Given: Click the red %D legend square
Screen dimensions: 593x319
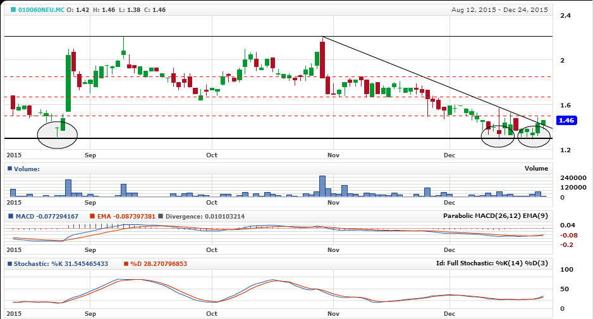Looking at the screenshot, I should pos(126,263).
